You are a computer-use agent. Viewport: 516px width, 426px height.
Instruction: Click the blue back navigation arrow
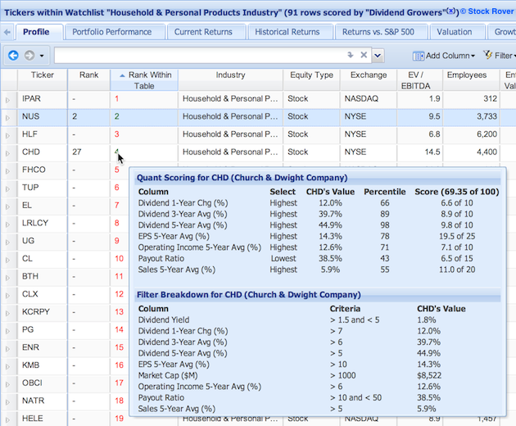pos(13,56)
